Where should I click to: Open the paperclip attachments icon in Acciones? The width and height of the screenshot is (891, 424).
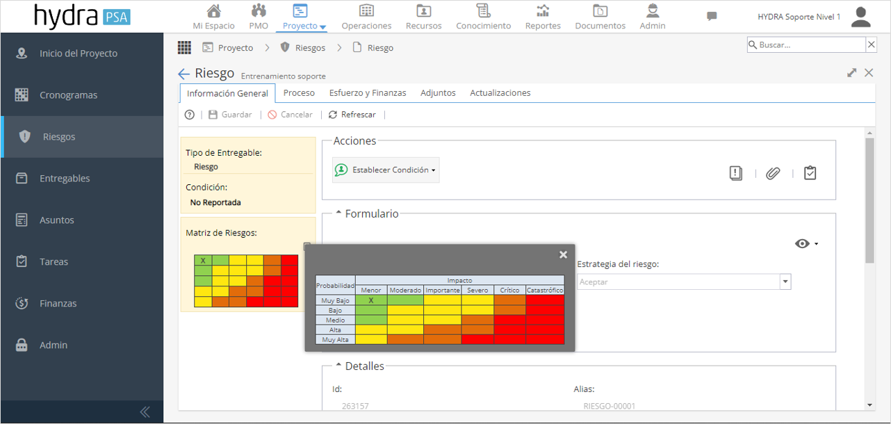point(773,173)
